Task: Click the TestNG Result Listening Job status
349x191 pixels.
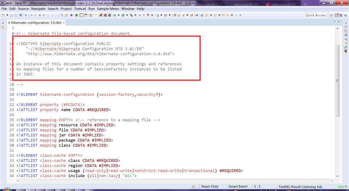Action: pyautogui.click(x=300, y=187)
